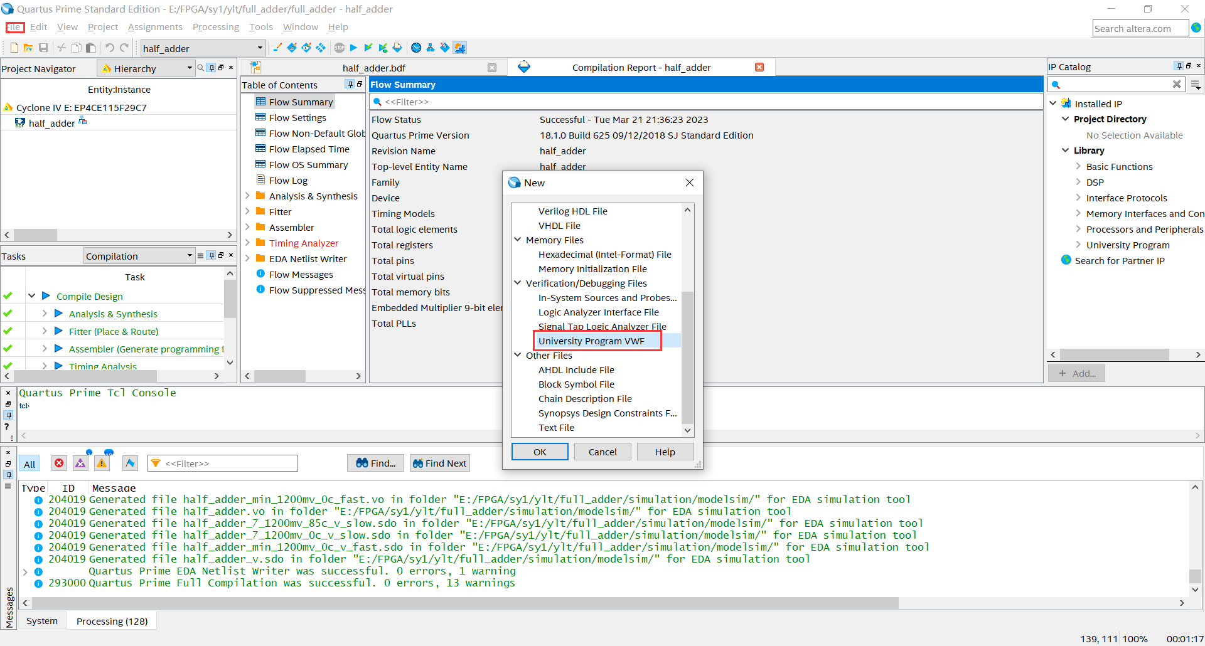The height and width of the screenshot is (646, 1205).
Task: Open the Programmer toolbar icon
Action: tap(445, 48)
